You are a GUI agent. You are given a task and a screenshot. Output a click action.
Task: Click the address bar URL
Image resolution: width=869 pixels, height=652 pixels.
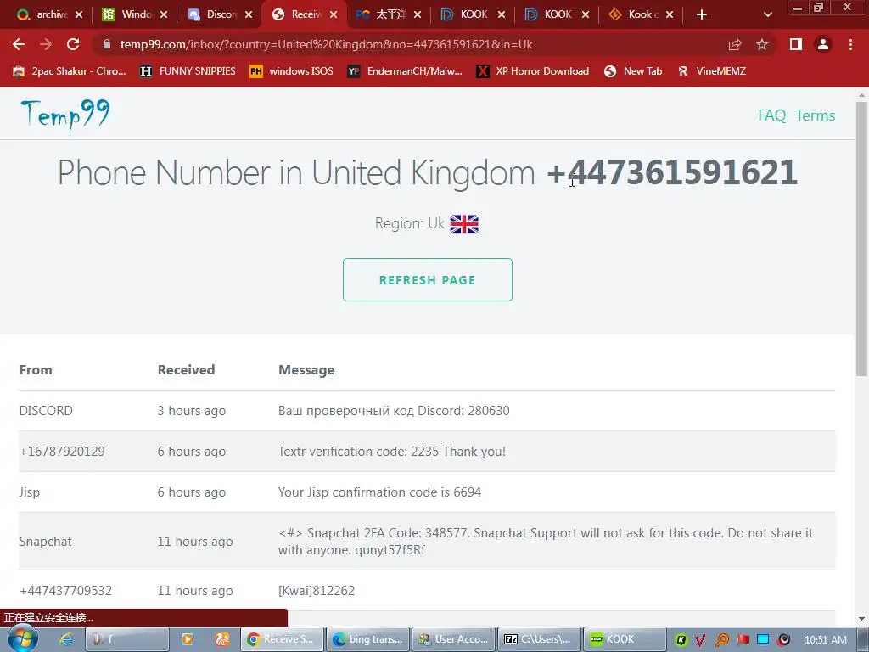click(327, 44)
